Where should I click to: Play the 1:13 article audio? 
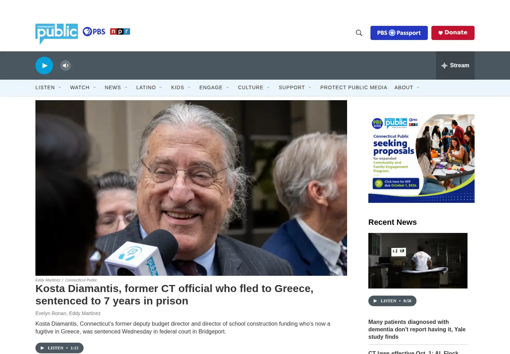tap(59, 348)
